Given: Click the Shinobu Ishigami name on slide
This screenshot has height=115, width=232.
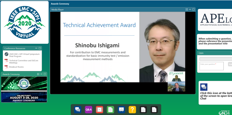Looking at the screenshot, I should point(97,45).
